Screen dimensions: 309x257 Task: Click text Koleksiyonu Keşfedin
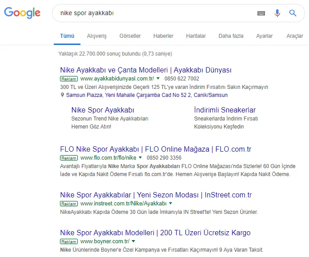coord(219,127)
